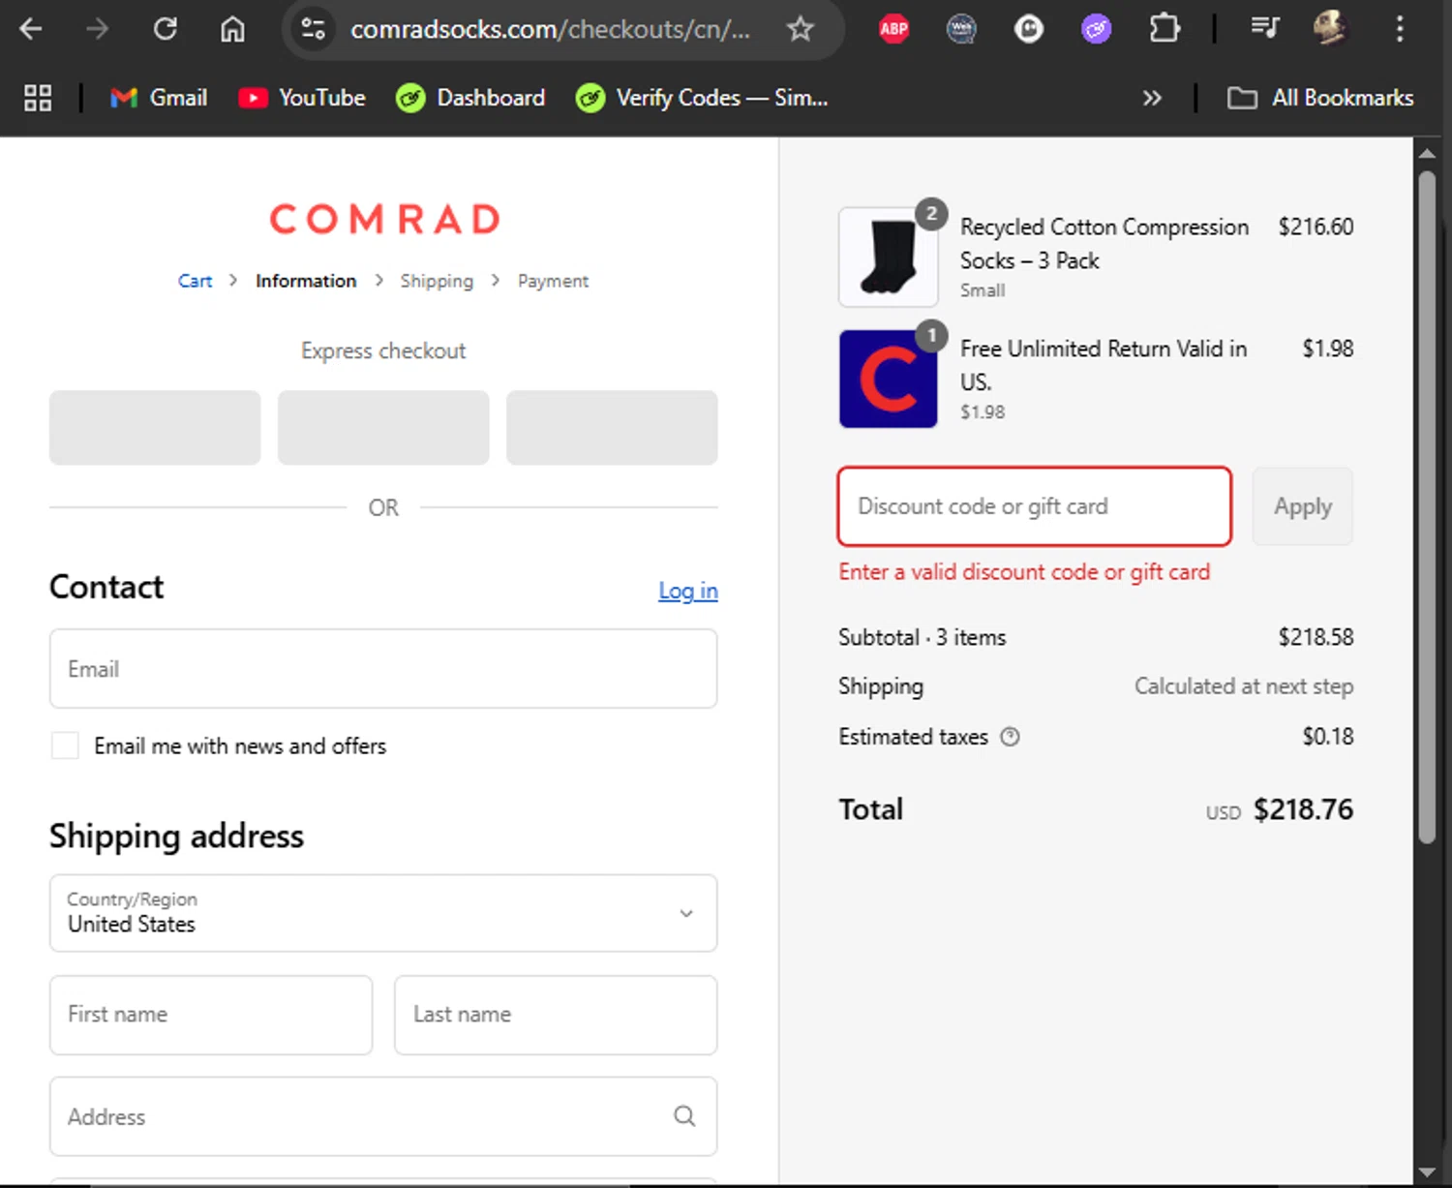Viewport: 1452px width, 1188px height.
Task: Click the compression socks product thumbnail
Action: (889, 257)
